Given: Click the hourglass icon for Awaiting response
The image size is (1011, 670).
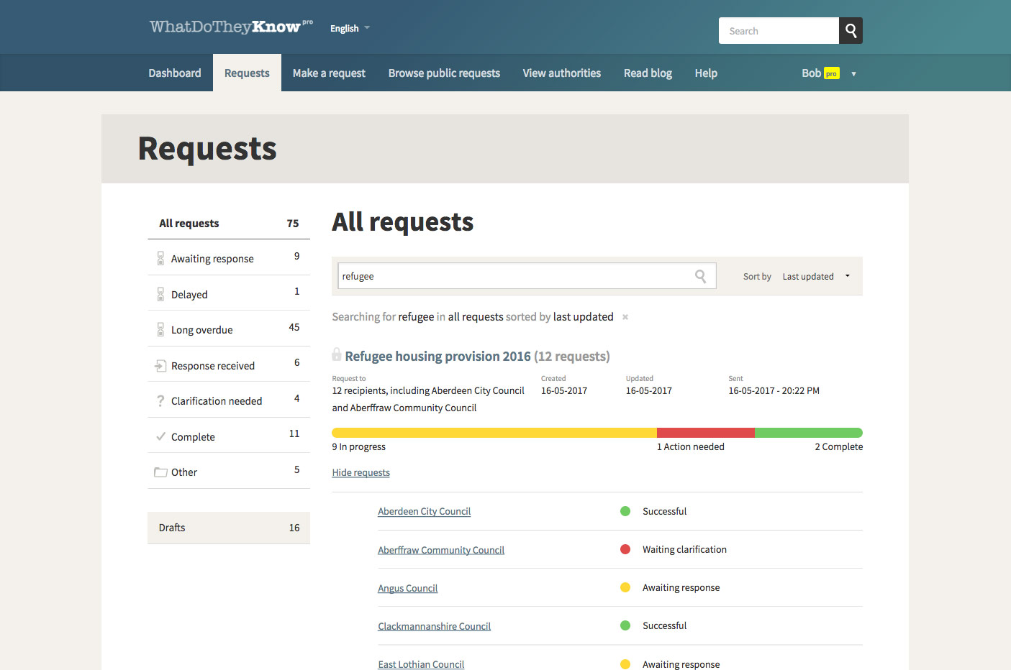Looking at the screenshot, I should 160,259.
